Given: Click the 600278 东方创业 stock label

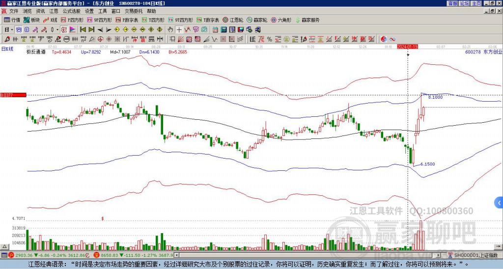Looking at the screenshot, I should [484, 52].
